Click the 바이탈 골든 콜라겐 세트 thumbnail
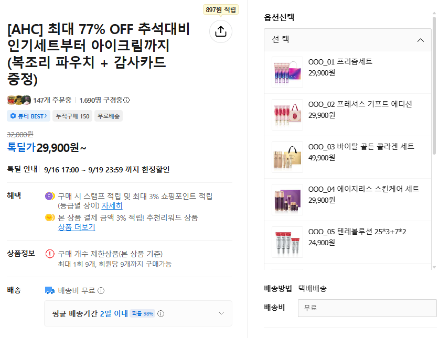 pyautogui.click(x=287, y=157)
